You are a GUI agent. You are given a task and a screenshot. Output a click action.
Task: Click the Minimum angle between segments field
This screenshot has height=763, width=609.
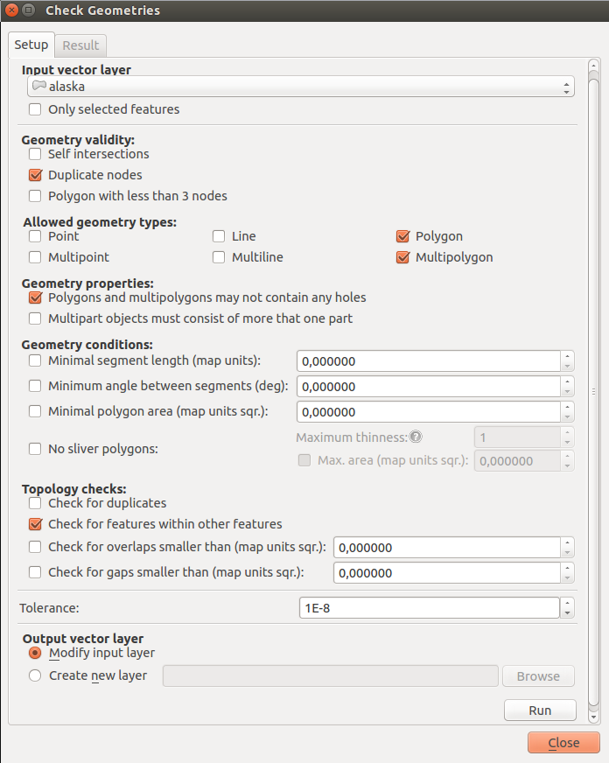click(x=429, y=387)
